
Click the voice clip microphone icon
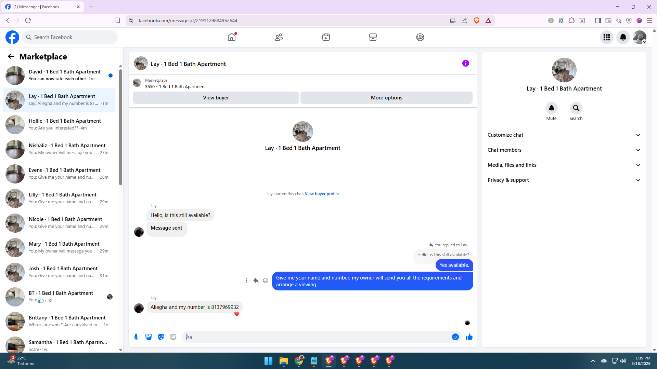pos(136,337)
